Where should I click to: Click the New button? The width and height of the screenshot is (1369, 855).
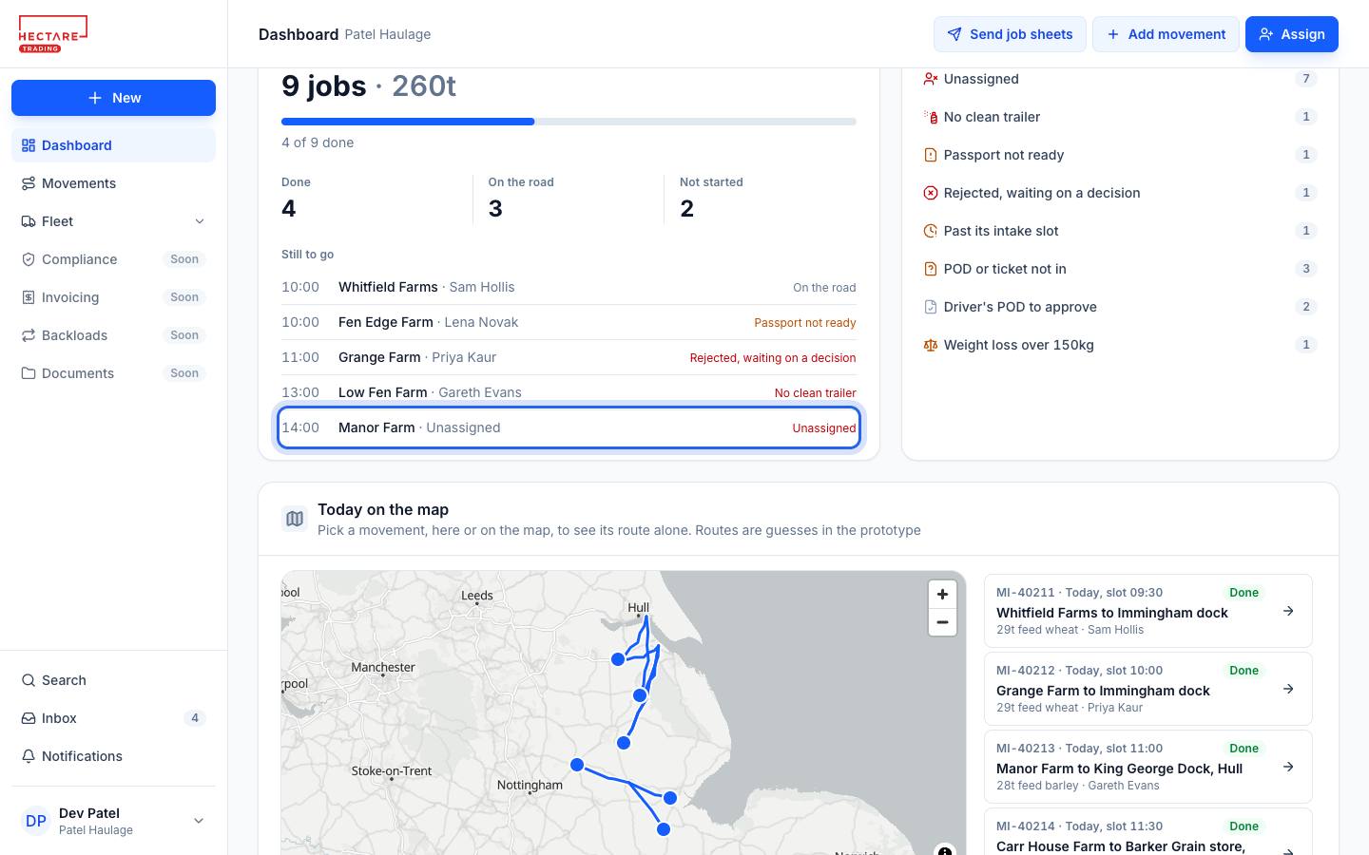[x=113, y=98]
